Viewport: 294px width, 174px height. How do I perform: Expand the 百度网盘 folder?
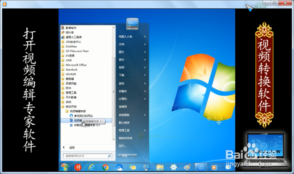click(69, 83)
